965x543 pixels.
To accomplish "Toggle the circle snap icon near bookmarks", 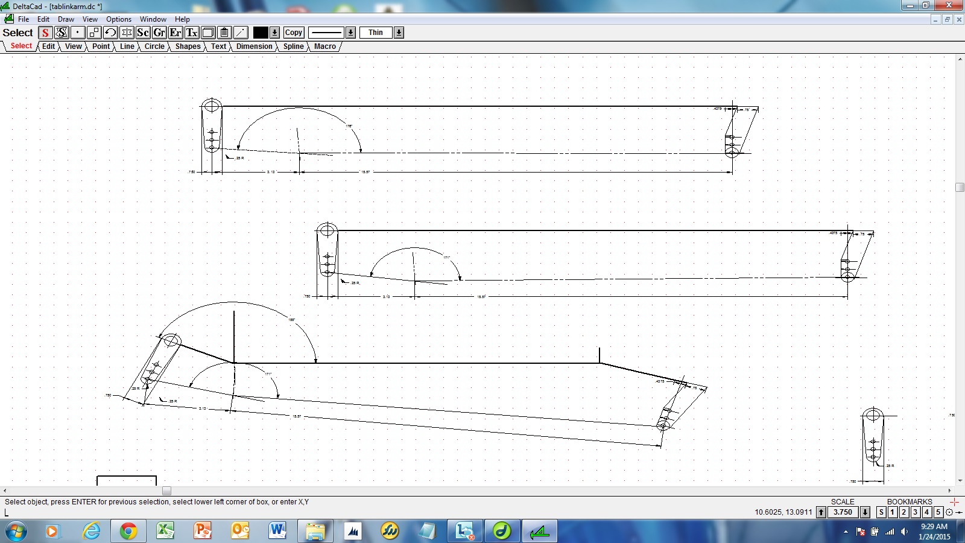I will (x=949, y=512).
